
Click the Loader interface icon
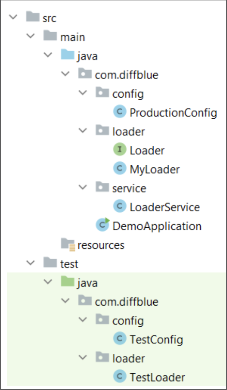click(x=120, y=149)
